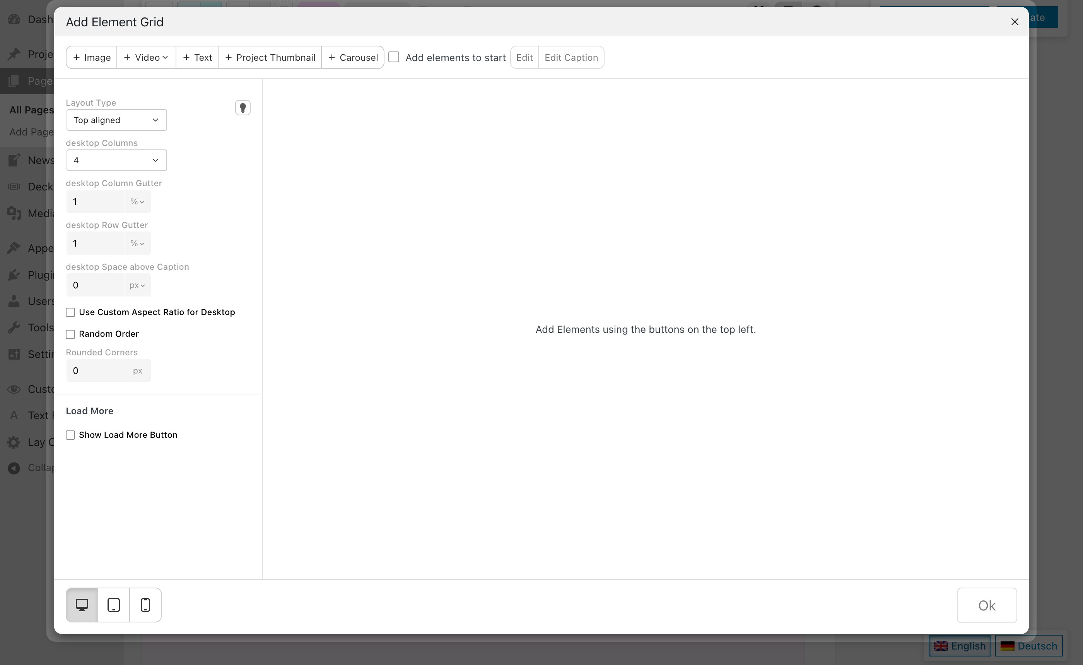The height and width of the screenshot is (665, 1083).
Task: Switch to tablet view icon
Action: 114,605
